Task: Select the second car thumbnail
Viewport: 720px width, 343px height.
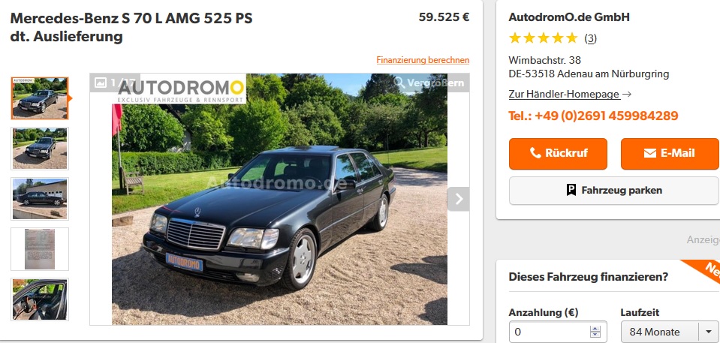Action: 40,149
